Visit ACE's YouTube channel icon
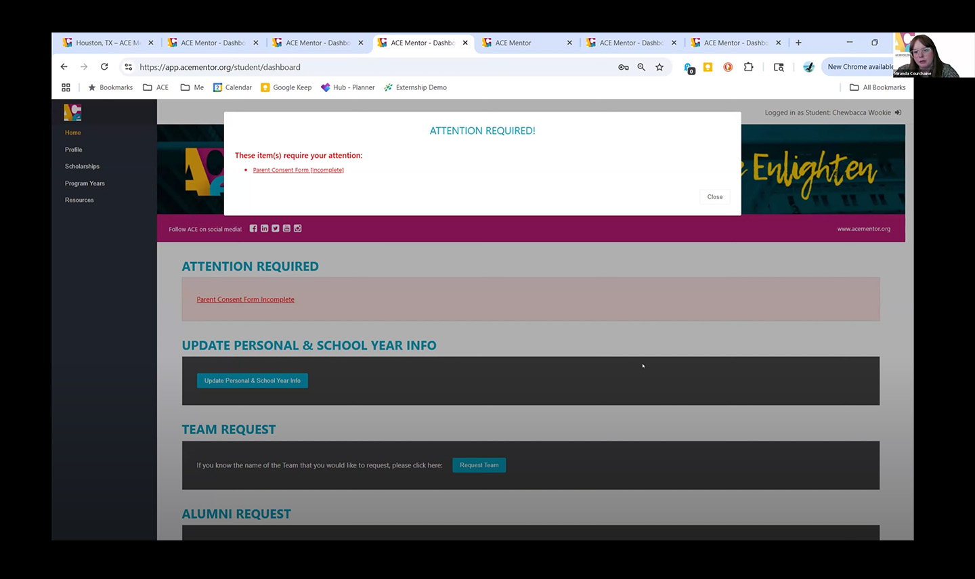 point(286,229)
